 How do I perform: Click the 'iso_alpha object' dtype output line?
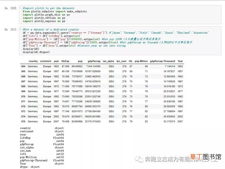(42, 148)
